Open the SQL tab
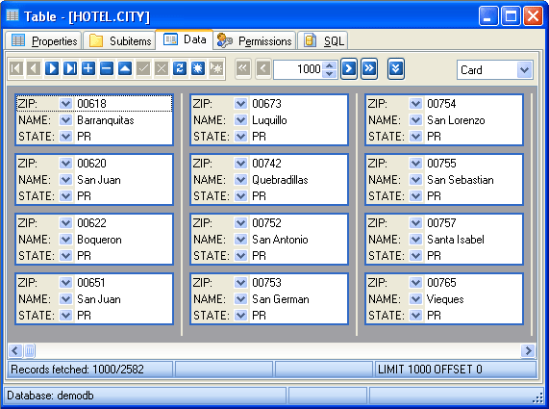 (x=322, y=41)
